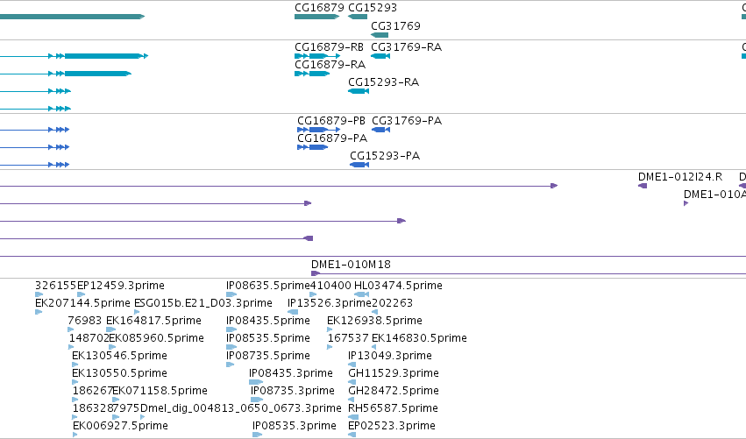
Task: Click protein feature CG31769-PA
Action: 406,121
